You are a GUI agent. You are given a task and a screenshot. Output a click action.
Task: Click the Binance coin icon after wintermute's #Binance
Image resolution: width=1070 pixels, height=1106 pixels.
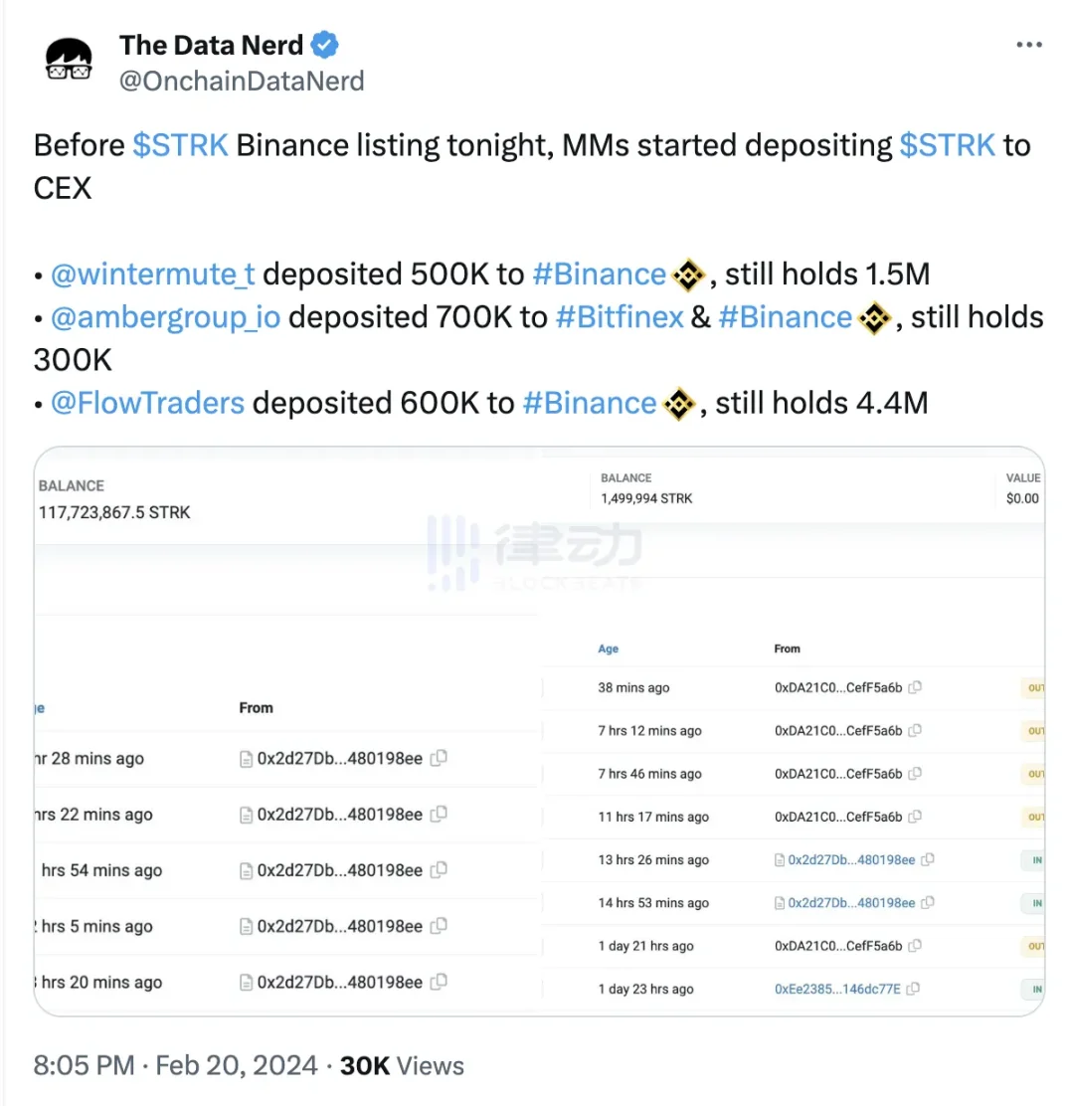[x=687, y=274]
